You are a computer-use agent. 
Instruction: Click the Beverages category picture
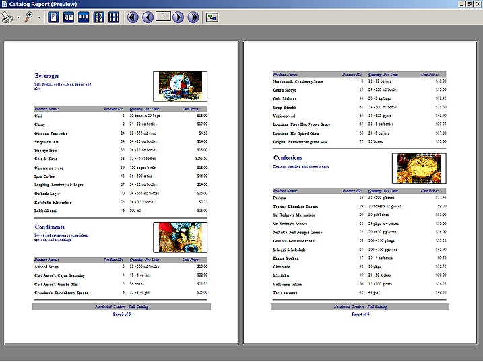(x=180, y=86)
